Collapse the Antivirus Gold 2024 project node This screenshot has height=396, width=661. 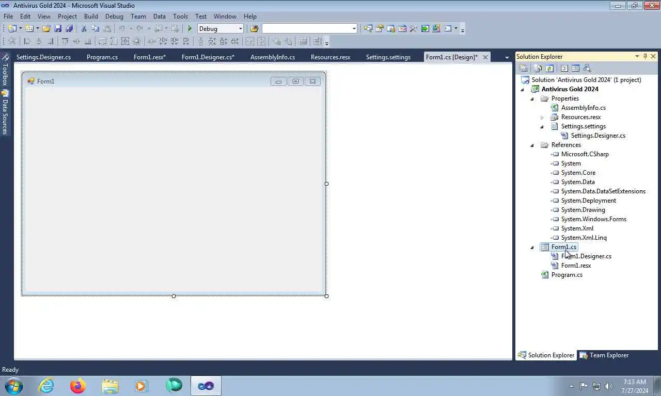click(x=522, y=90)
